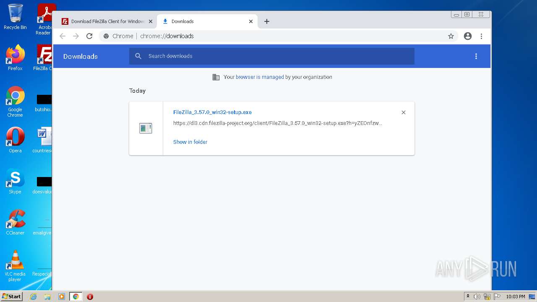
Task: Select CCleaner desktop shortcut
Action: click(15, 222)
